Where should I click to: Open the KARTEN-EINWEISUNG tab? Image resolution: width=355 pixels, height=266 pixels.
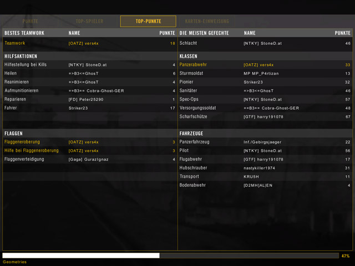[206, 21]
